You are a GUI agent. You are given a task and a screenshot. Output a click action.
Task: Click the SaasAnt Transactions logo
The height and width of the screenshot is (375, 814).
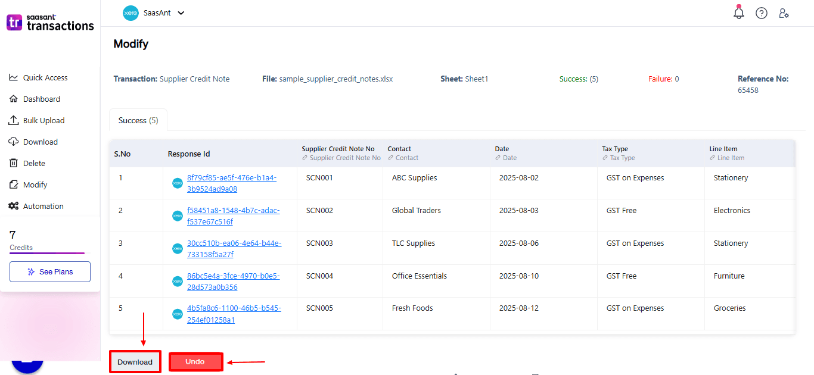pos(49,22)
